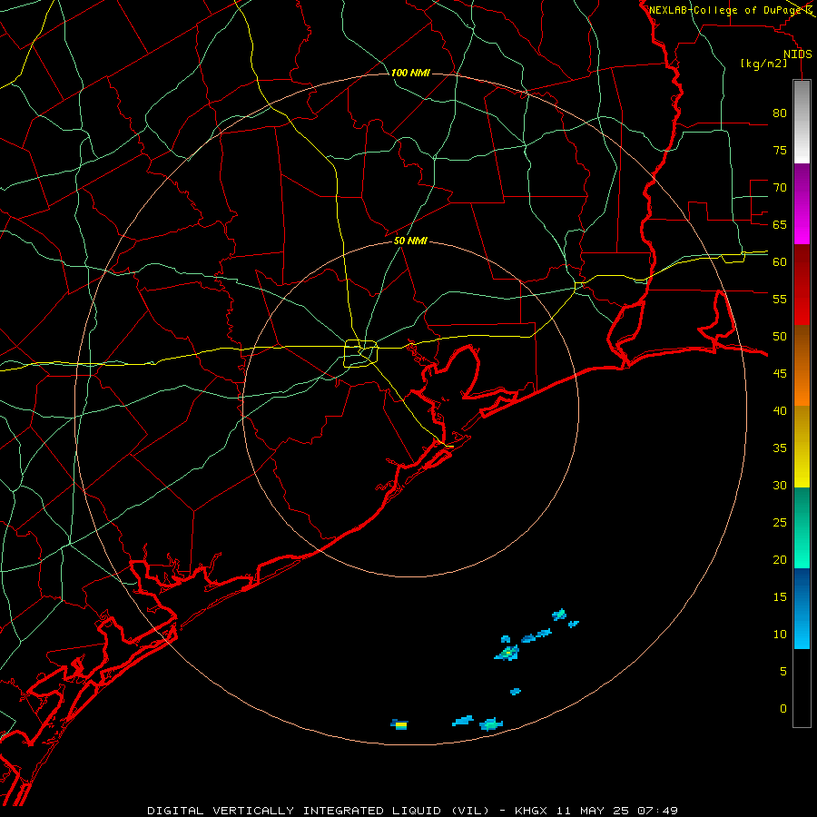
Task: Click the bottom Digital Vertically Integrated Liquid caption
Action: [412, 811]
